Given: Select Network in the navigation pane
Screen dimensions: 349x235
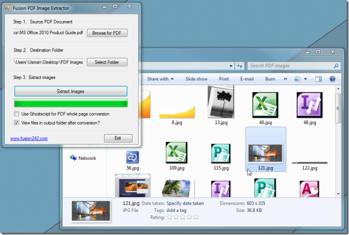Looking at the screenshot, I should click(x=83, y=158).
